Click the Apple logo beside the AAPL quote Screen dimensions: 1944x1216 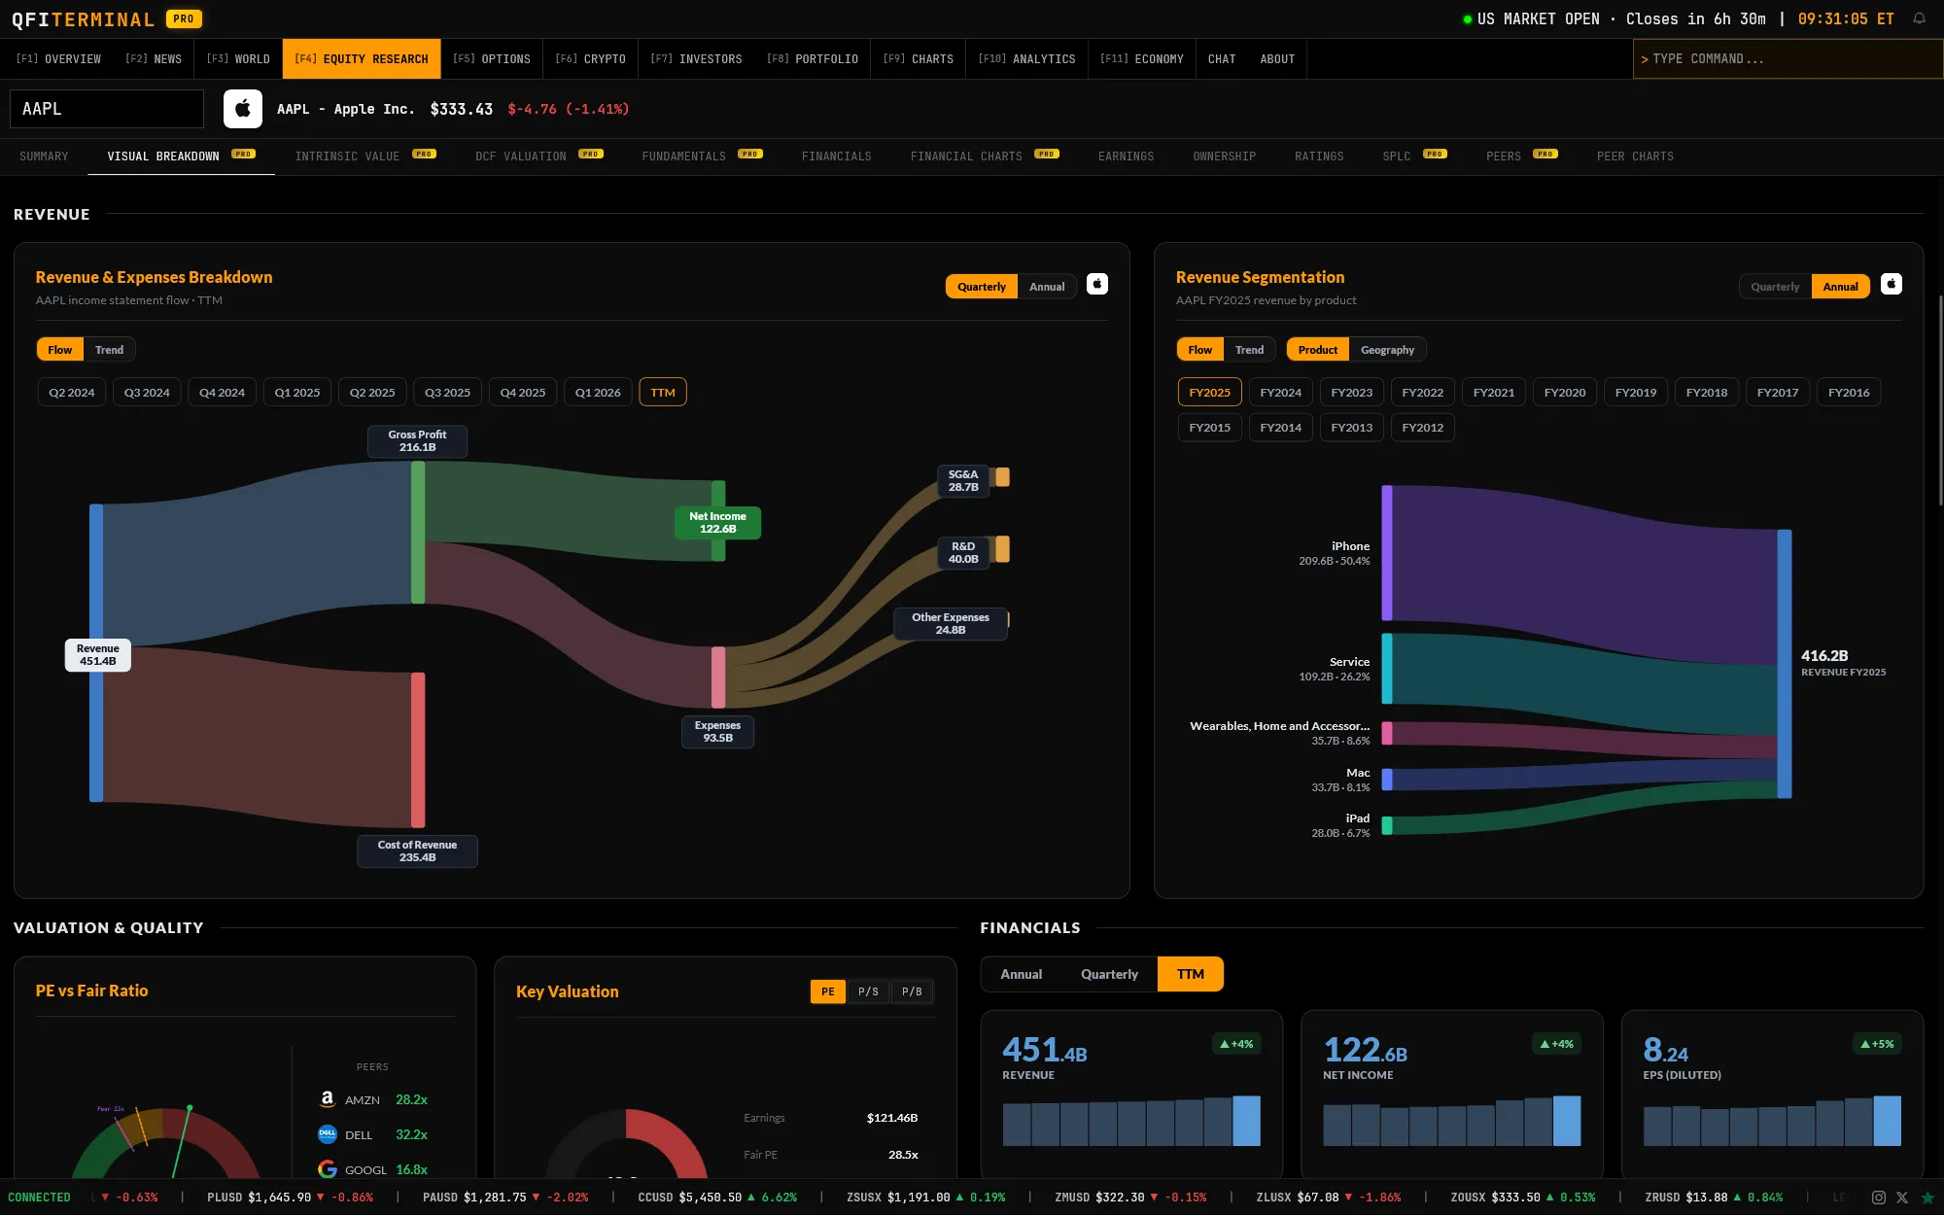(x=243, y=109)
